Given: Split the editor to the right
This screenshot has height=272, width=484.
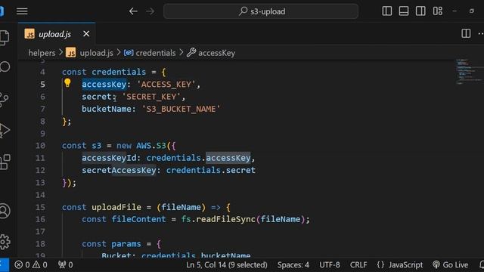Looking at the screenshot, I should pyautogui.click(x=466, y=33).
